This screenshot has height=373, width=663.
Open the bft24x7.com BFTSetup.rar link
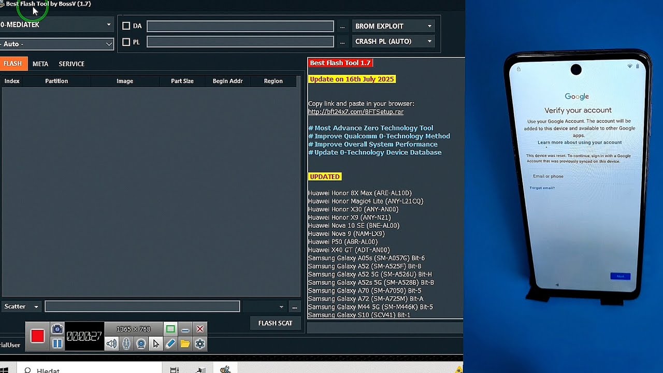(x=356, y=112)
